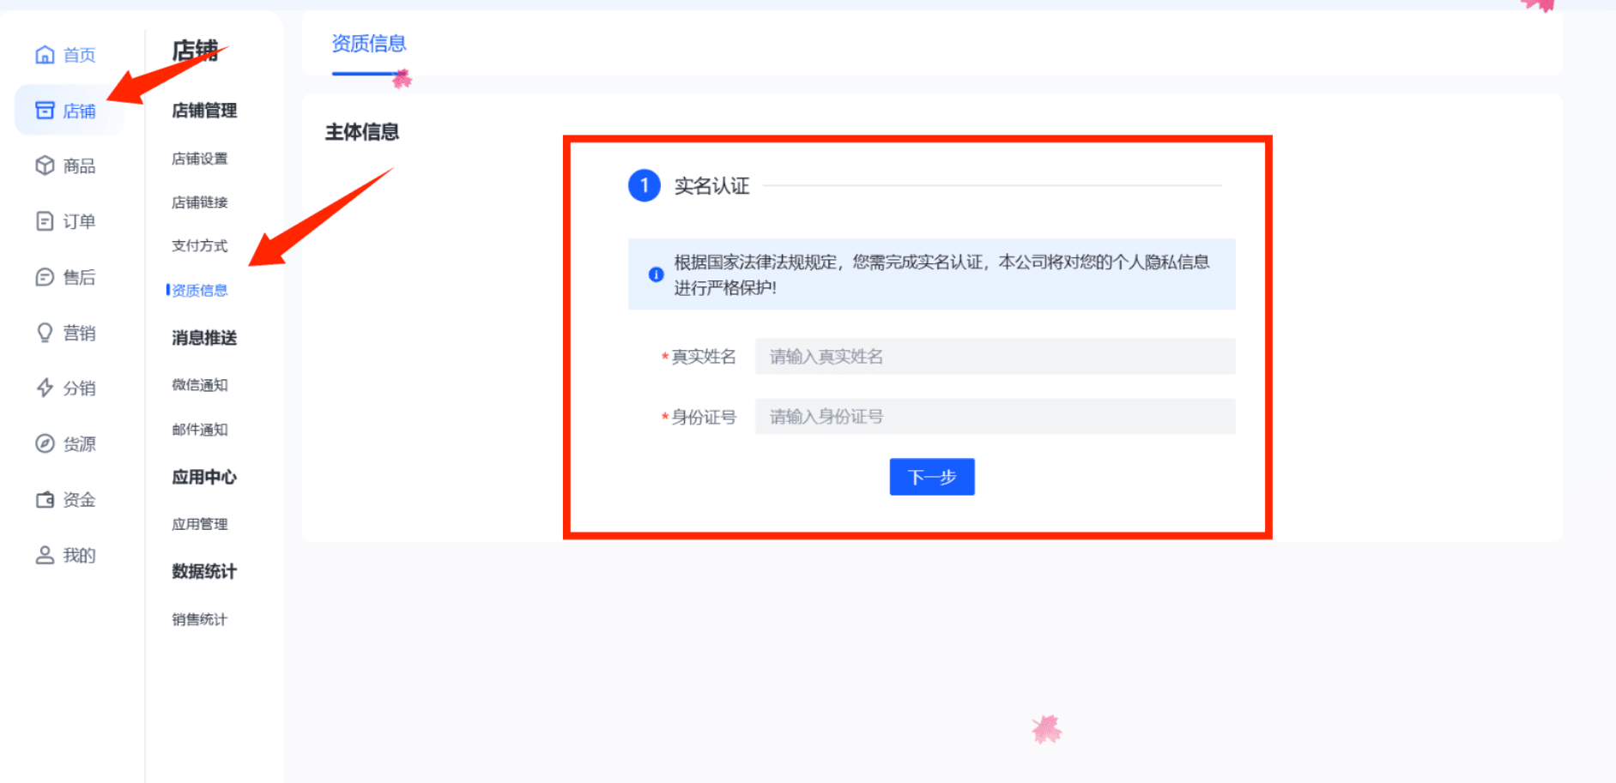Click the info icon in notice banner
The image size is (1616, 783).
[x=656, y=274]
